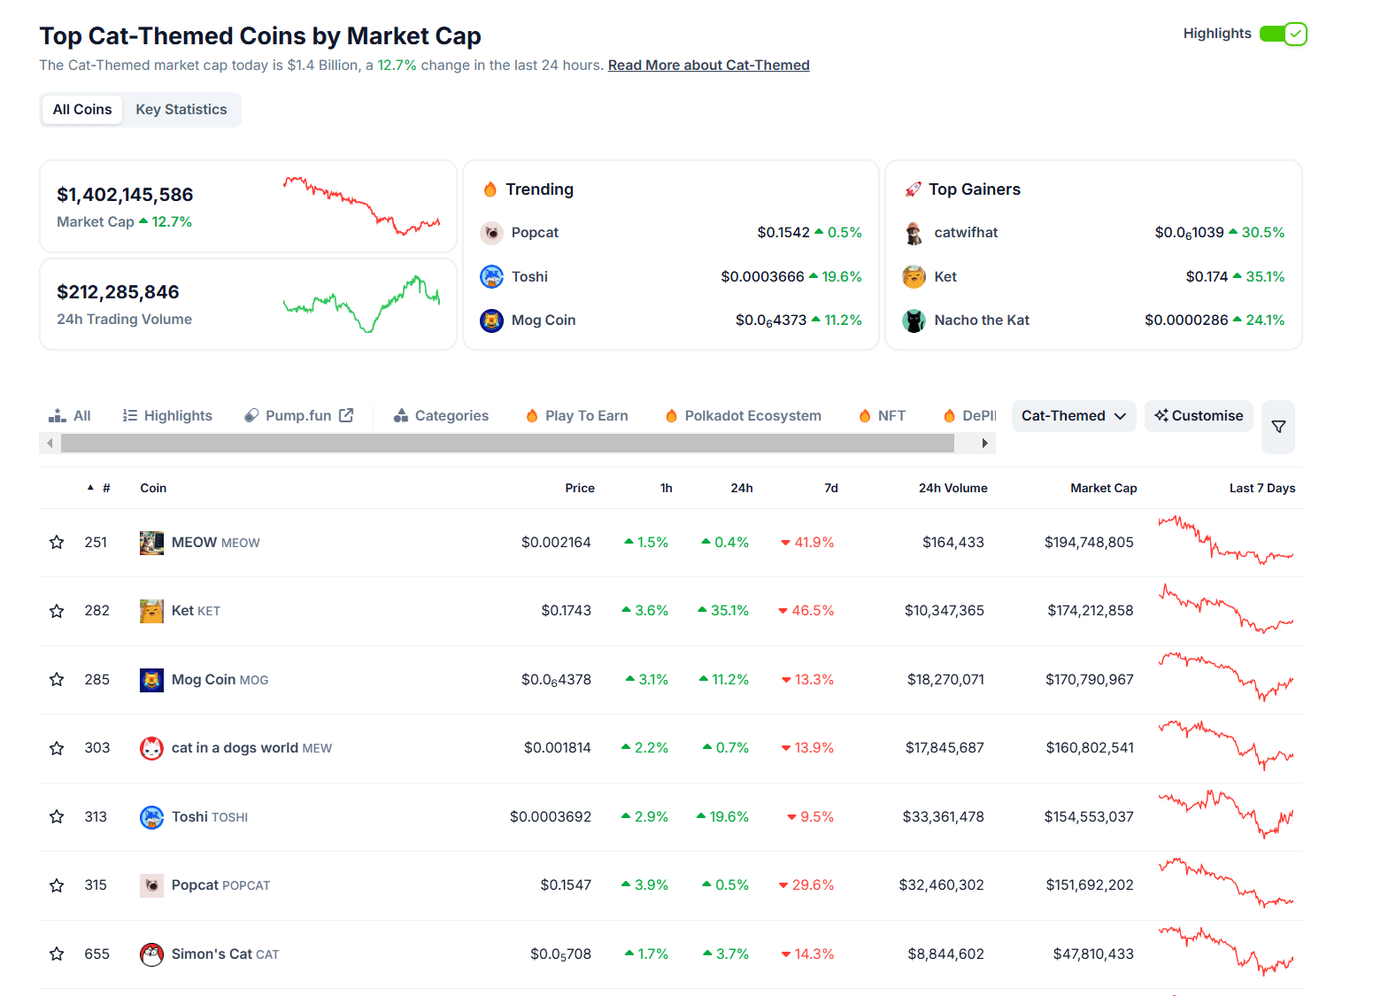Sort by the 24h change column header

pyautogui.click(x=742, y=488)
